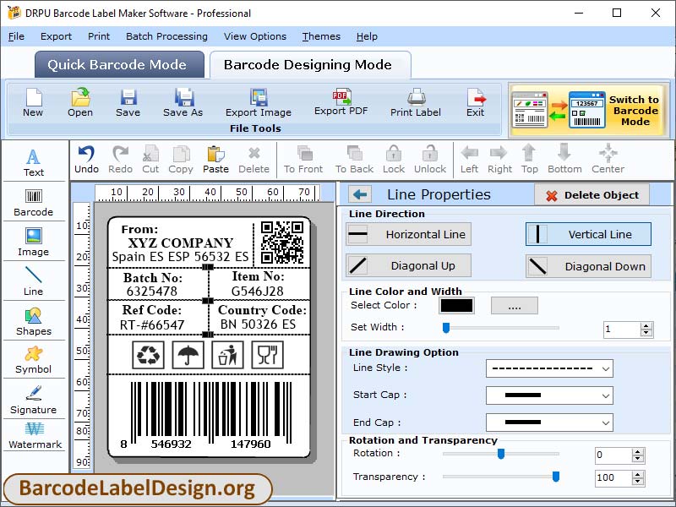Choose Diagonal Down line direction
Screen dimensions: 676x507
tap(588, 266)
